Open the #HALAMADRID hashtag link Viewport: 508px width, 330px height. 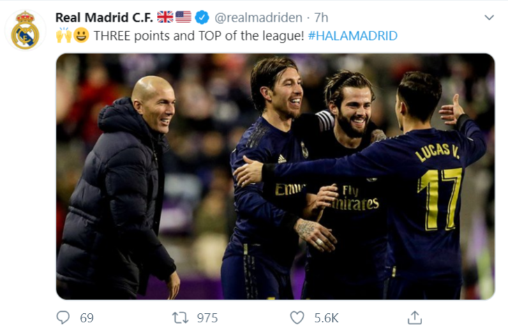(353, 36)
